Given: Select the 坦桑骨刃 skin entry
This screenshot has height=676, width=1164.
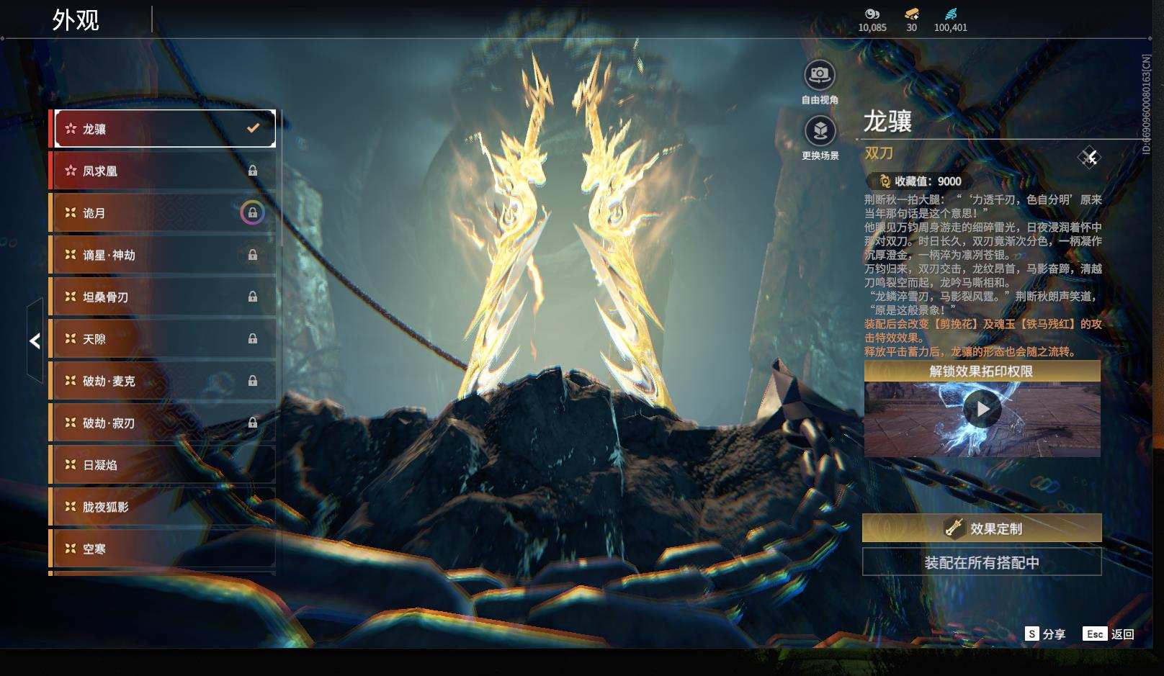Looking at the screenshot, I should pyautogui.click(x=164, y=297).
